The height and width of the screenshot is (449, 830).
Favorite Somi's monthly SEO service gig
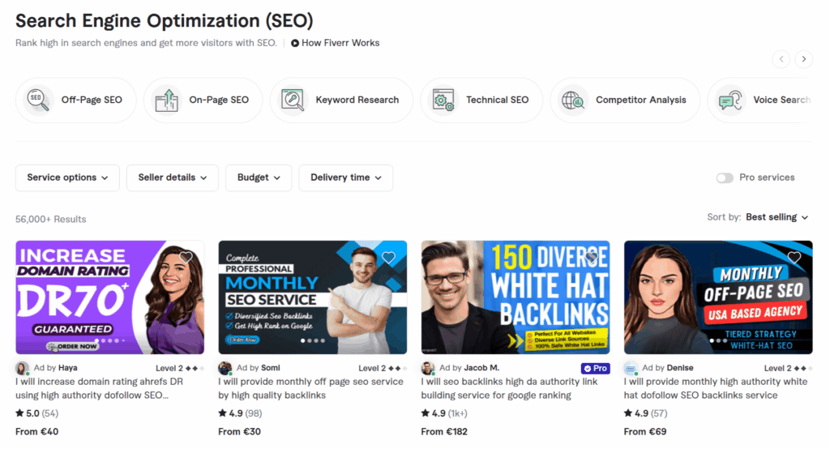[x=388, y=258]
